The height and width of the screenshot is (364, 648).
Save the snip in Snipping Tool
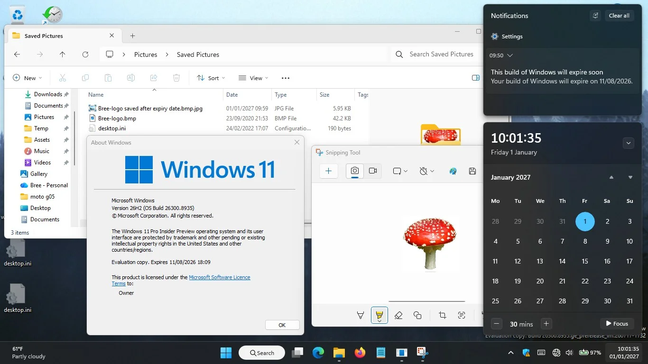(x=472, y=171)
